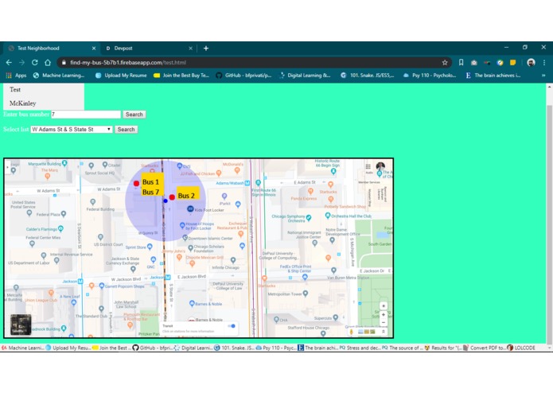Image resolution: width=553 pixels, height=393 pixels.
Task: Bookmark this page with the star icon
Action: tap(445, 62)
